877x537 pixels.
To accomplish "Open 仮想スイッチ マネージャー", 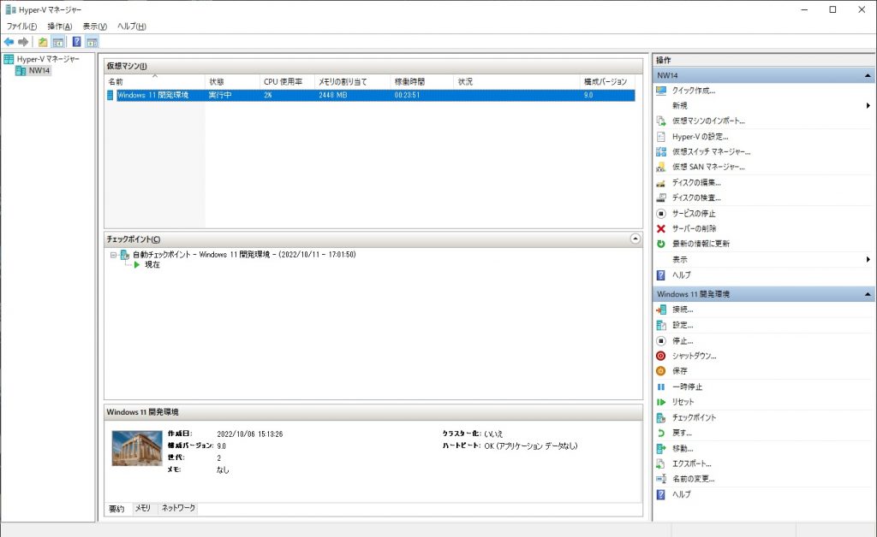I will pyautogui.click(x=712, y=151).
